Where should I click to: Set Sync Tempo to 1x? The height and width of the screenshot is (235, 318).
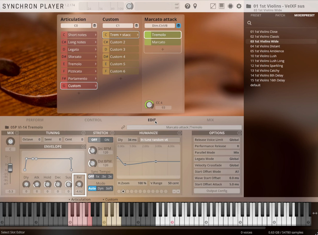pos(97,176)
